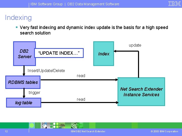Click the bullet text about fast indexing
Viewport: 182px width, 136px height.
point(94,30)
